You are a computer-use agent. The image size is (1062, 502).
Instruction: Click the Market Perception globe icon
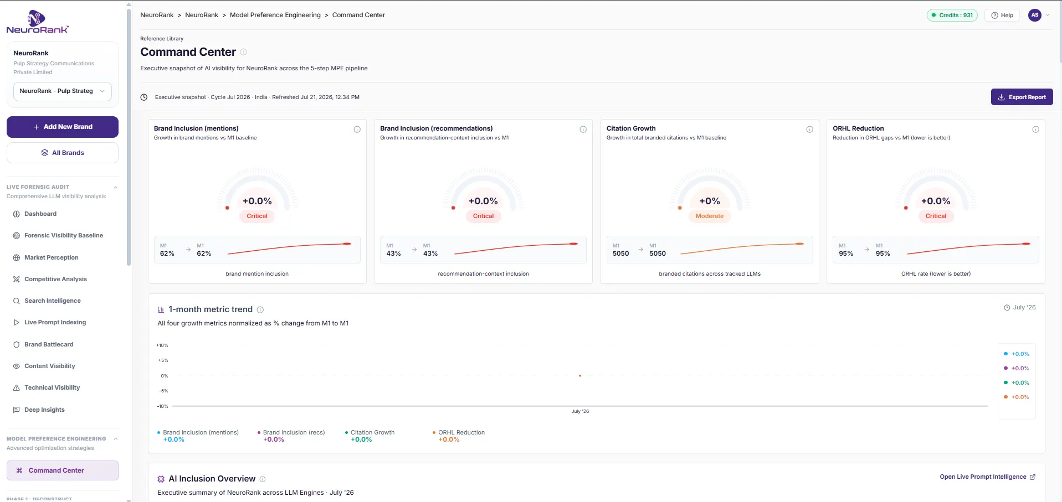(x=17, y=258)
